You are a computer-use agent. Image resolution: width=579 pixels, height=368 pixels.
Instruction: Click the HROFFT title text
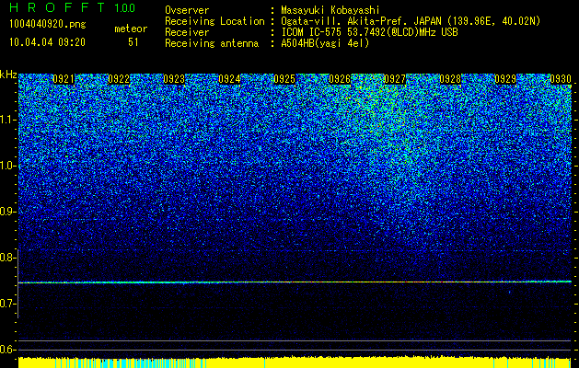pyautogui.click(x=57, y=7)
